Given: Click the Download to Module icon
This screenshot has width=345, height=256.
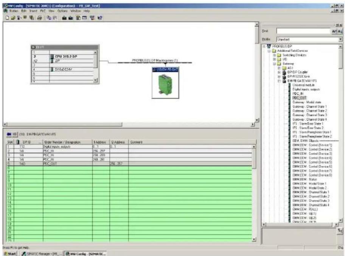Looking at the screenshot, I should [64, 18].
